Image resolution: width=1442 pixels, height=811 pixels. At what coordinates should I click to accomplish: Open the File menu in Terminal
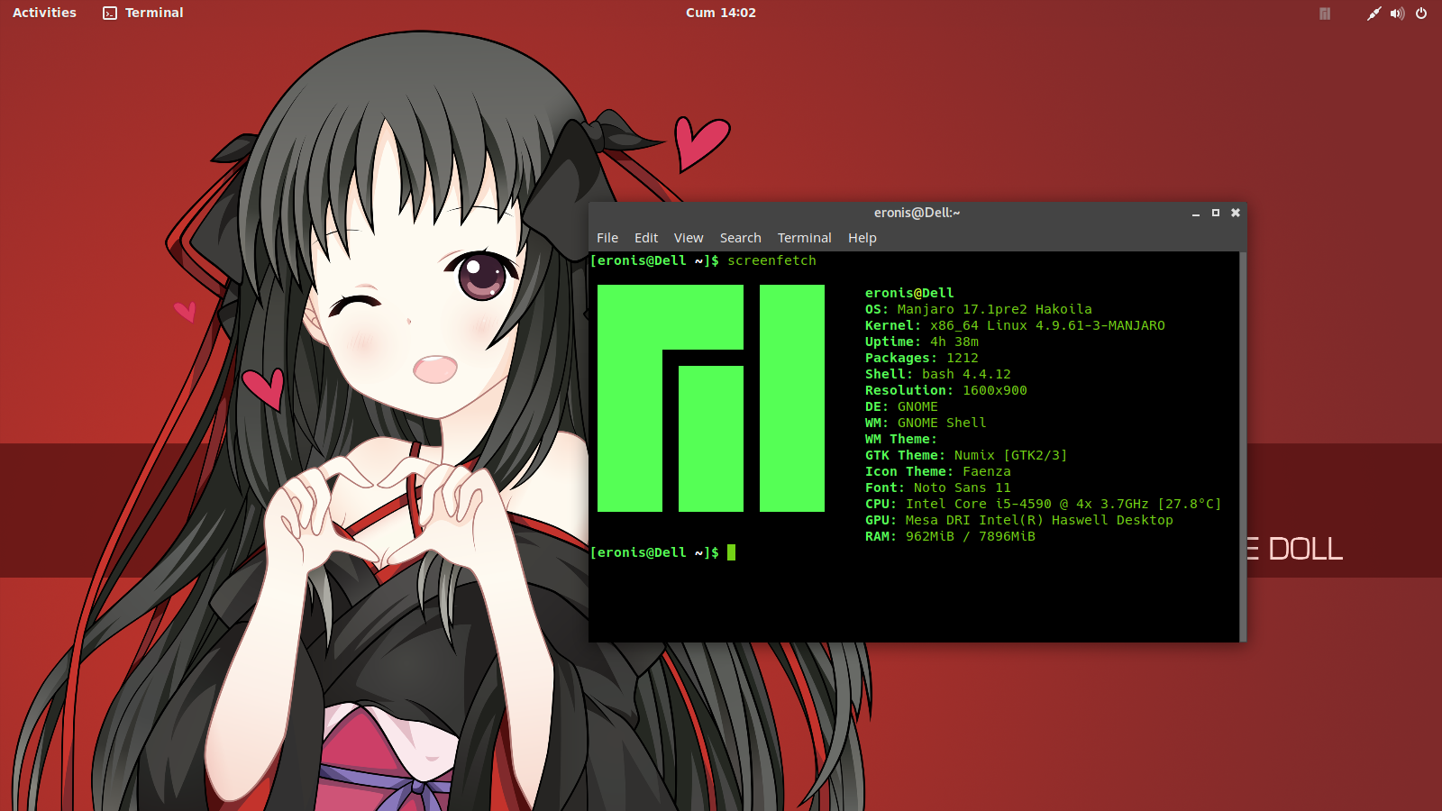(607, 238)
